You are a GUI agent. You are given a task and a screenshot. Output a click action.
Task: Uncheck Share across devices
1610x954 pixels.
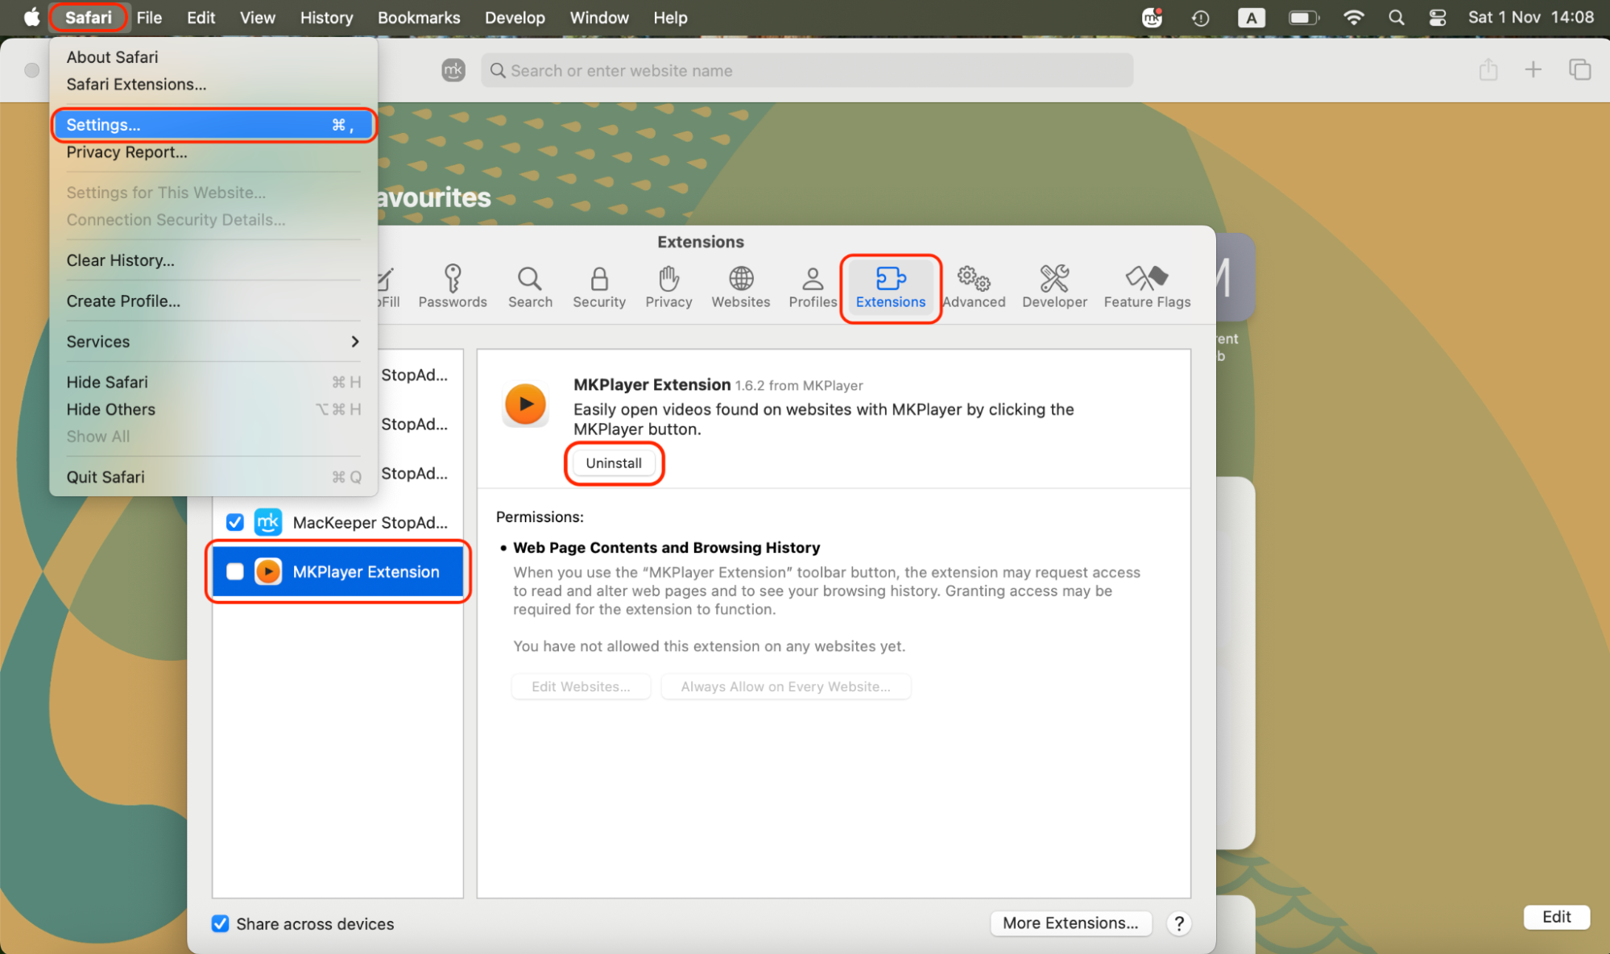tap(220, 923)
